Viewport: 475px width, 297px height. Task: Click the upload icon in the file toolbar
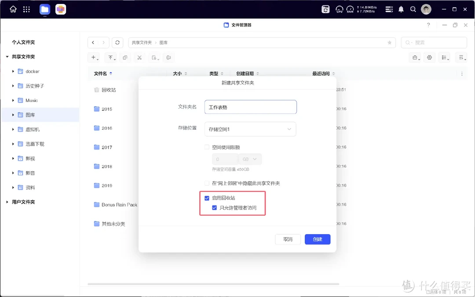[x=110, y=57]
